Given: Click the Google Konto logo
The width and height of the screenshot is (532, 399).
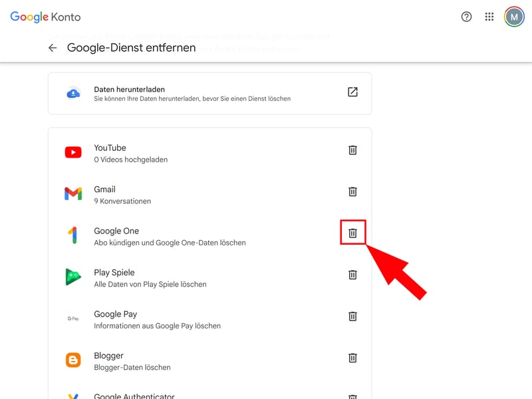Looking at the screenshot, I should pos(45,17).
